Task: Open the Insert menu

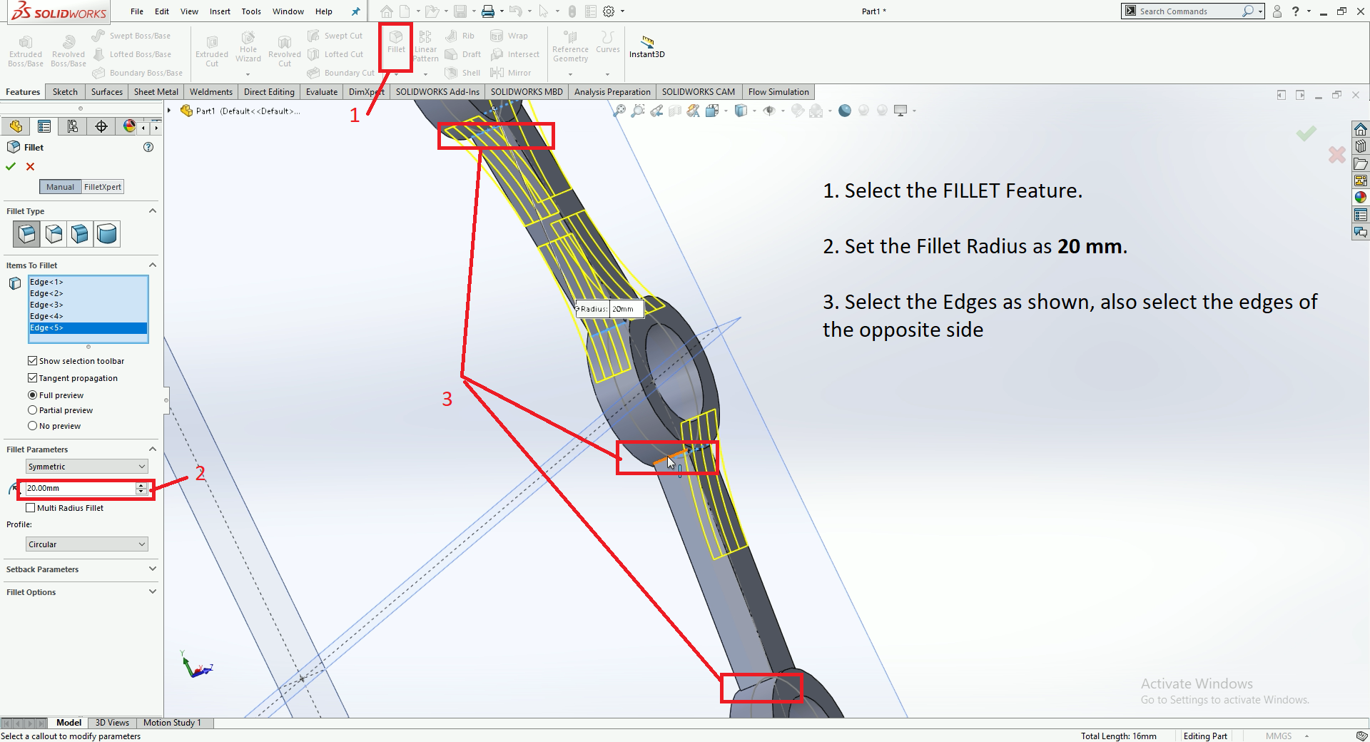Action: click(x=220, y=11)
